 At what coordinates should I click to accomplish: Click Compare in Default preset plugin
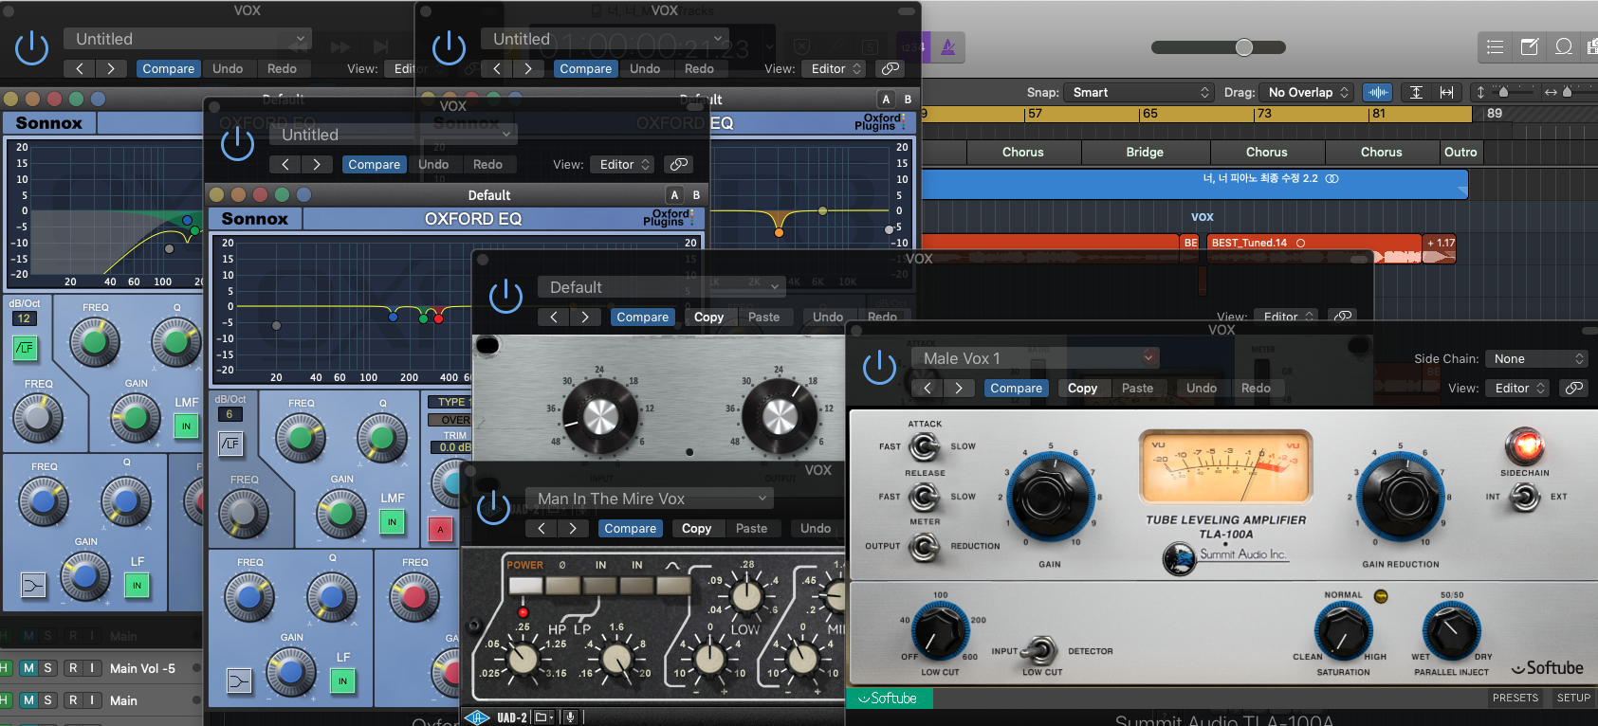pos(642,317)
